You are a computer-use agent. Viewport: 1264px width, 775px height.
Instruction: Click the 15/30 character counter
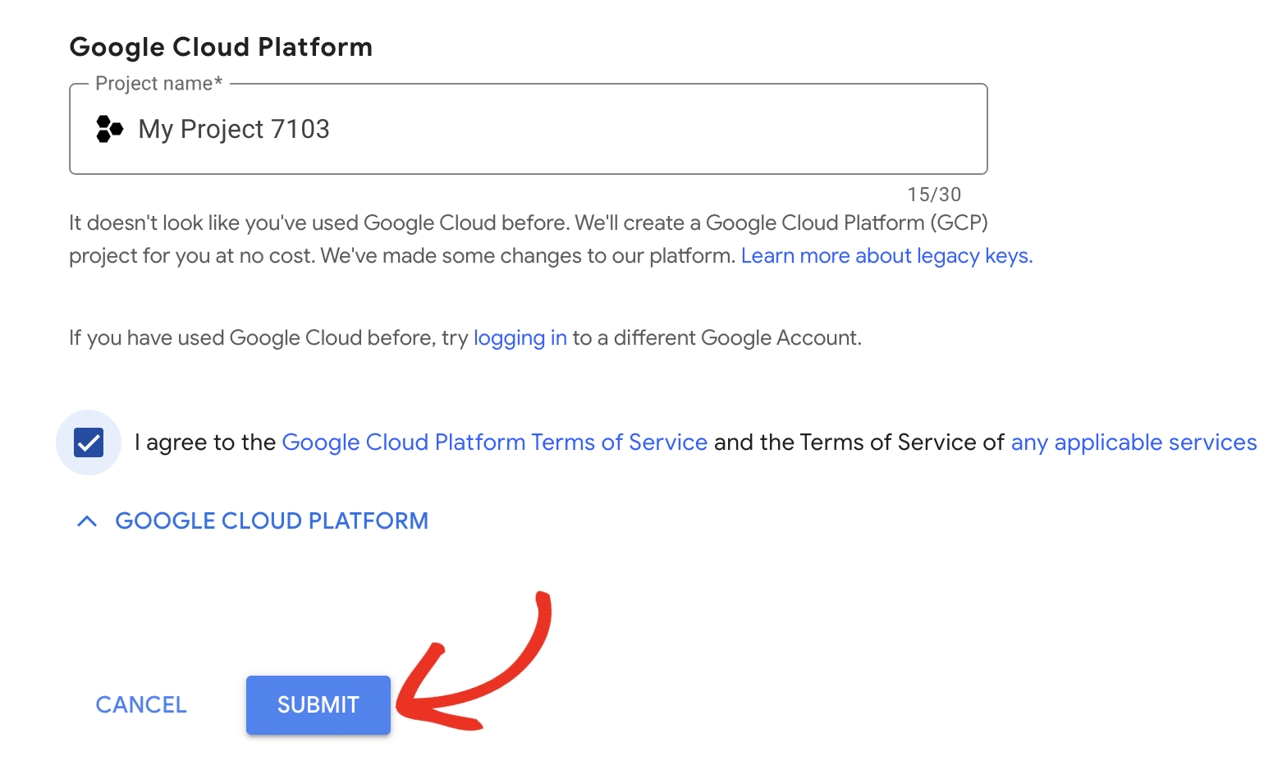point(934,195)
